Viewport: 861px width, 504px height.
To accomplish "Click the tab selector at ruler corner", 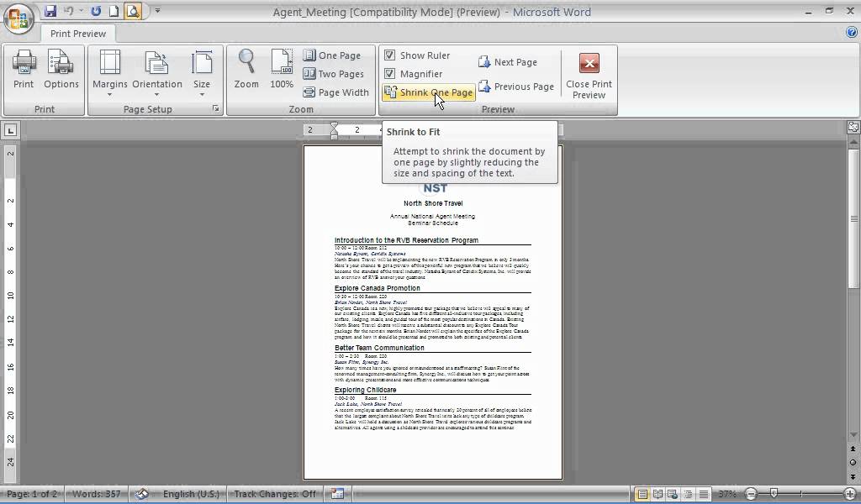I will tap(10, 130).
